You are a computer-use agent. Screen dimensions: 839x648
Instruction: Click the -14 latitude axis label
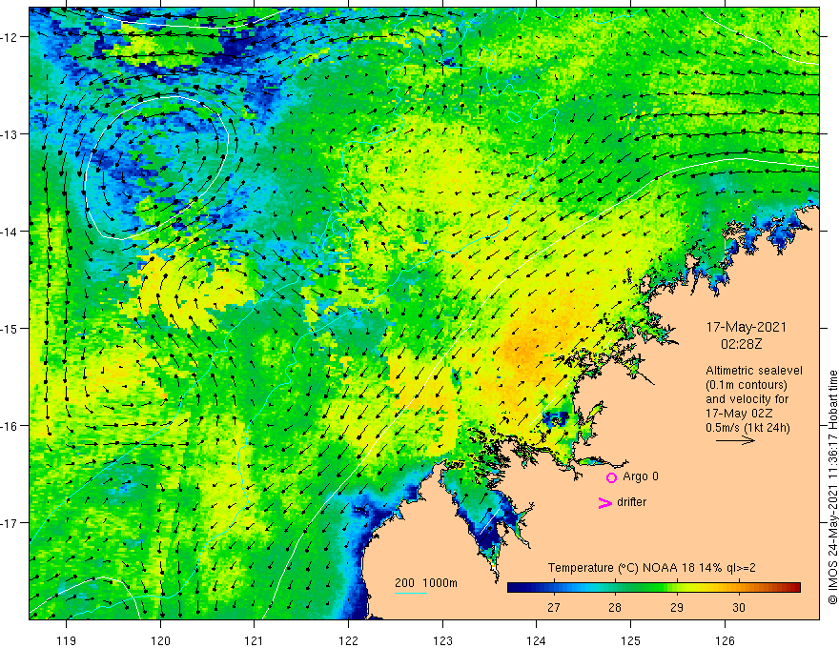click(10, 232)
